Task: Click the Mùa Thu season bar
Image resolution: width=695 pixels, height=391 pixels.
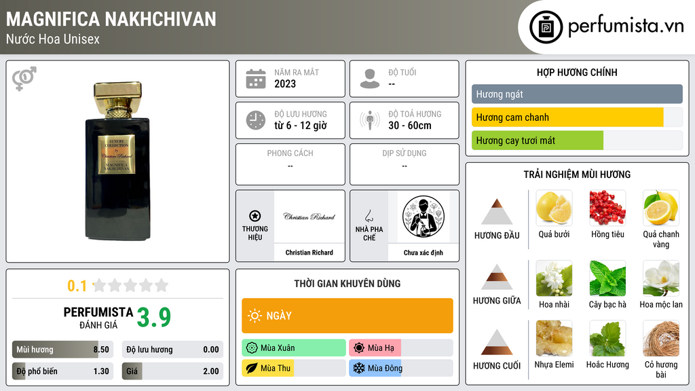Action: (294, 368)
